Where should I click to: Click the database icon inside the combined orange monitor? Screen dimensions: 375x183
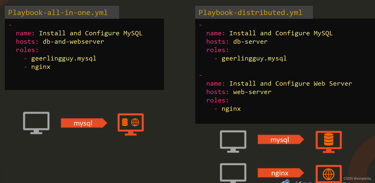tap(125, 122)
